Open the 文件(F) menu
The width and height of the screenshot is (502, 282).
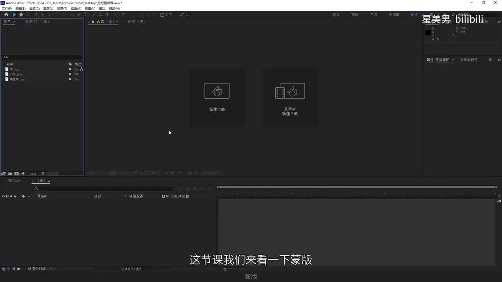(7, 9)
